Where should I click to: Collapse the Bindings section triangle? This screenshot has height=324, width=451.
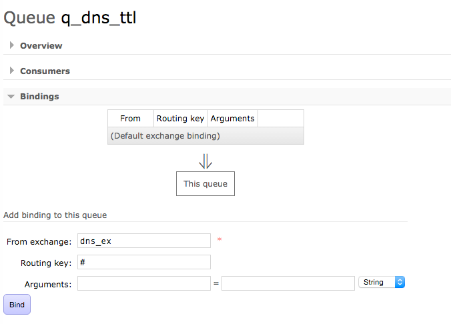[11, 97]
